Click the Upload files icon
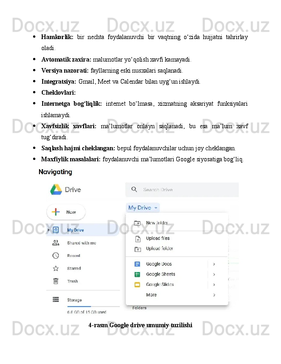 pos(138,239)
